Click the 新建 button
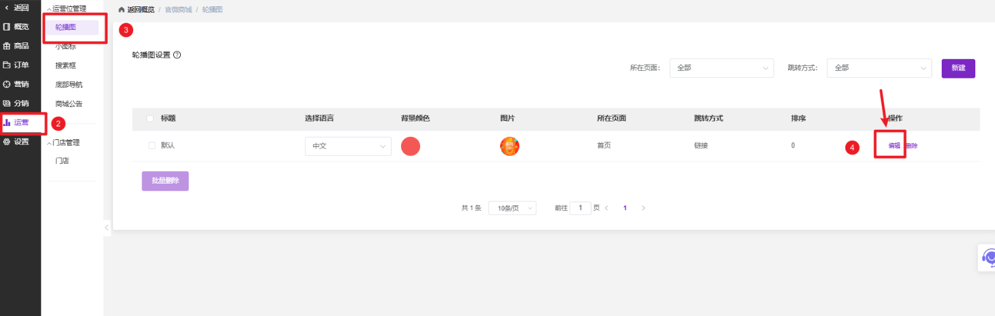The height and width of the screenshot is (316, 995). 958,68
